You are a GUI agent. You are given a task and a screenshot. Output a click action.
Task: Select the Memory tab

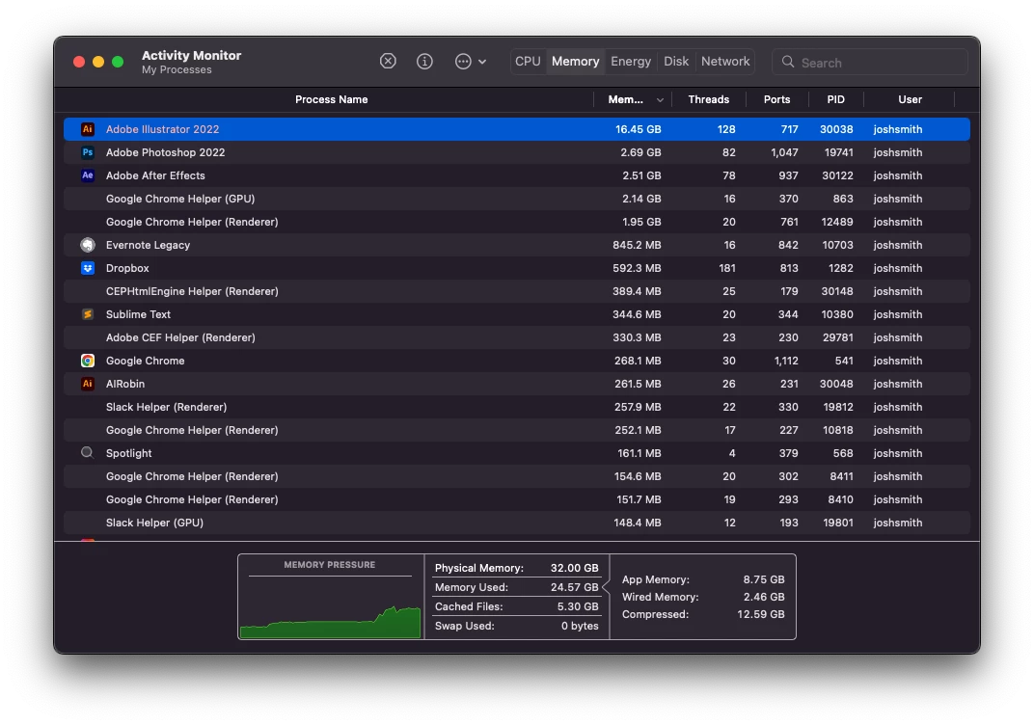coord(575,62)
